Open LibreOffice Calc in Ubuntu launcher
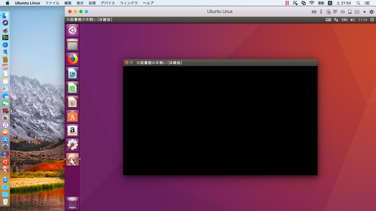This screenshot has height=211, width=376. [72, 87]
